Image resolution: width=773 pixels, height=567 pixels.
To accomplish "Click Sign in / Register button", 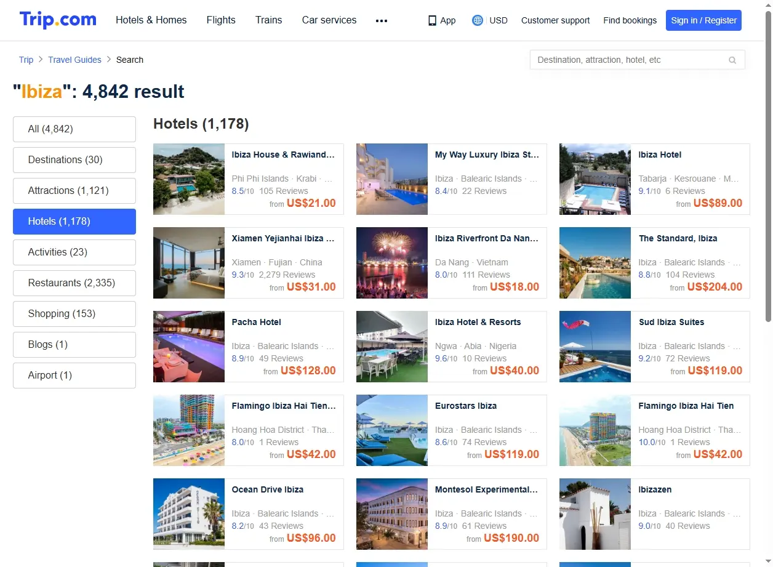I will 703,20.
